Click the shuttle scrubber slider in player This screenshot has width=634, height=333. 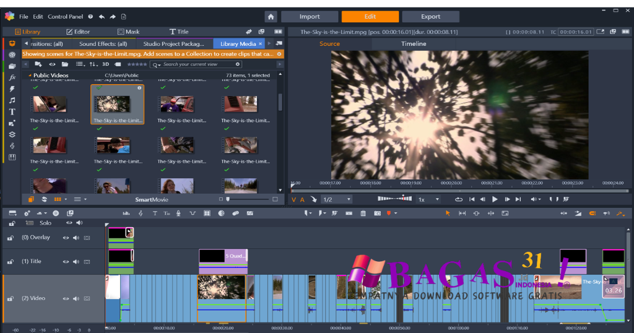[x=394, y=199]
